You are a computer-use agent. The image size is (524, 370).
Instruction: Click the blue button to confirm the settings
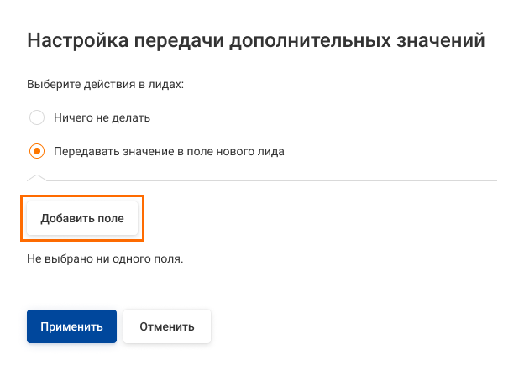click(71, 326)
